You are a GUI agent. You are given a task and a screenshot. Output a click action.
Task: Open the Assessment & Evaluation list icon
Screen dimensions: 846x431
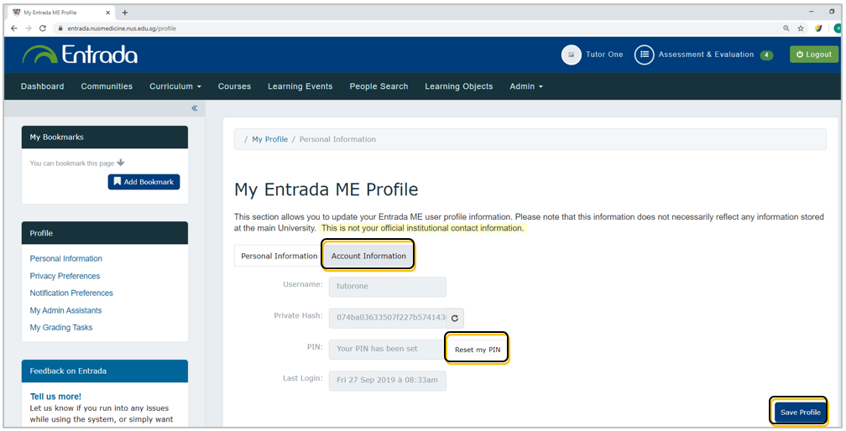pos(645,55)
